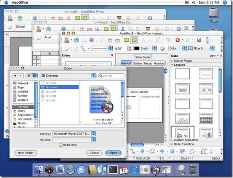Open the Version dropdown
Viewport: 233px width, 178px height.
click(x=74, y=140)
